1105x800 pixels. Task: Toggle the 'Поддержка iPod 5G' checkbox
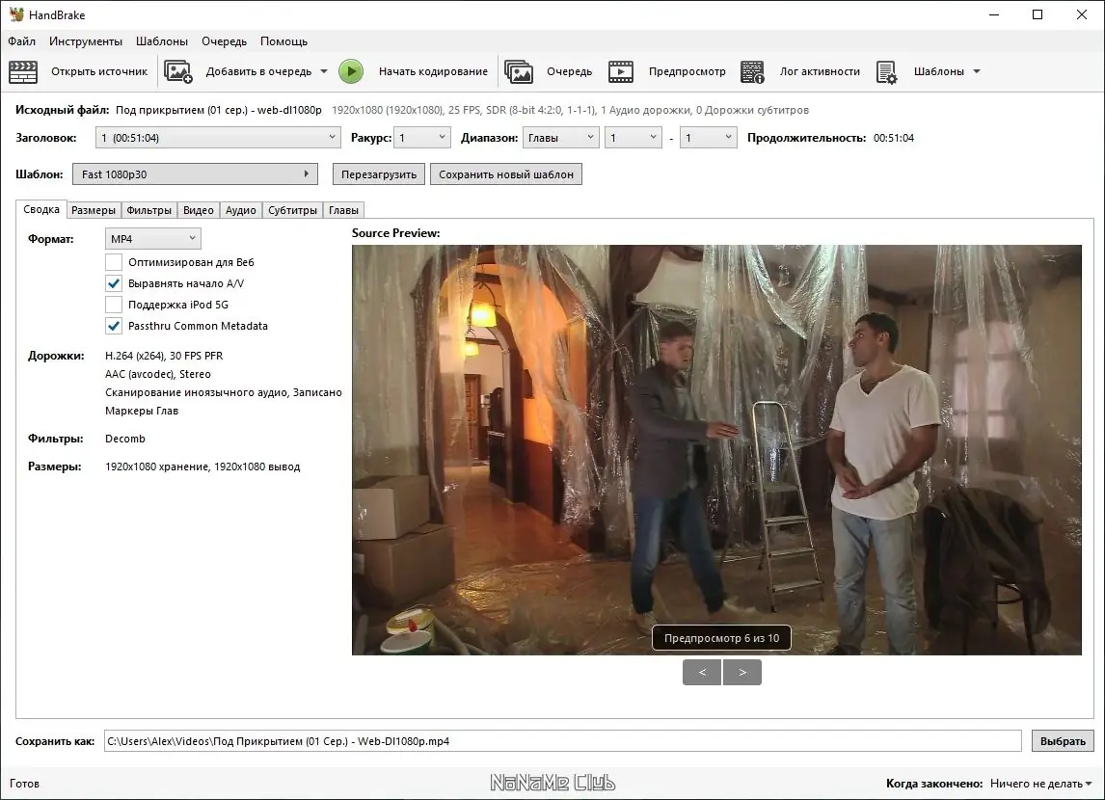coord(114,305)
